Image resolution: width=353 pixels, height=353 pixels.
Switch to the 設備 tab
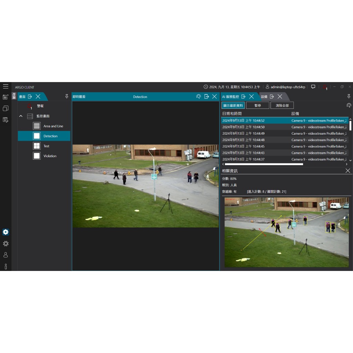pos(264,97)
